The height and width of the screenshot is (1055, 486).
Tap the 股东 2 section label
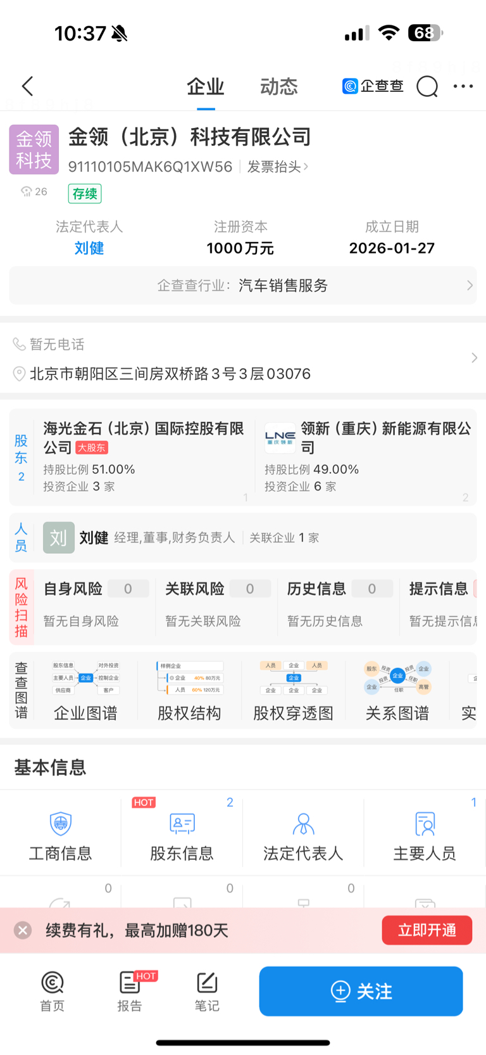pos(21,457)
